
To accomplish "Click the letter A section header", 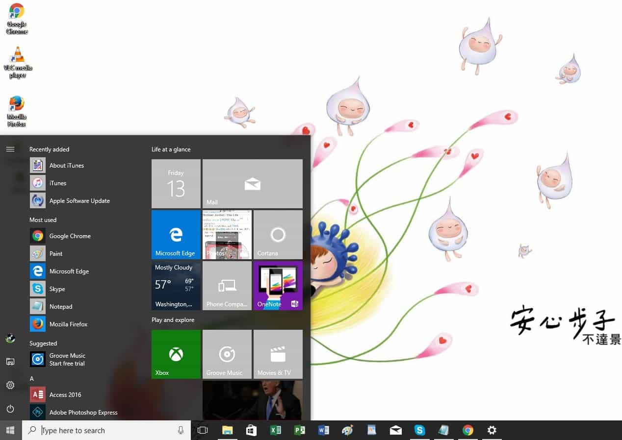I will click(x=31, y=379).
